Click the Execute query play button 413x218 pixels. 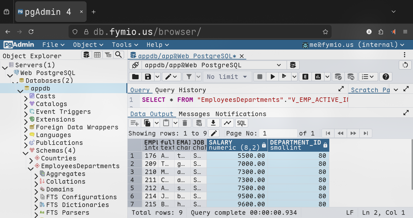[273, 77]
